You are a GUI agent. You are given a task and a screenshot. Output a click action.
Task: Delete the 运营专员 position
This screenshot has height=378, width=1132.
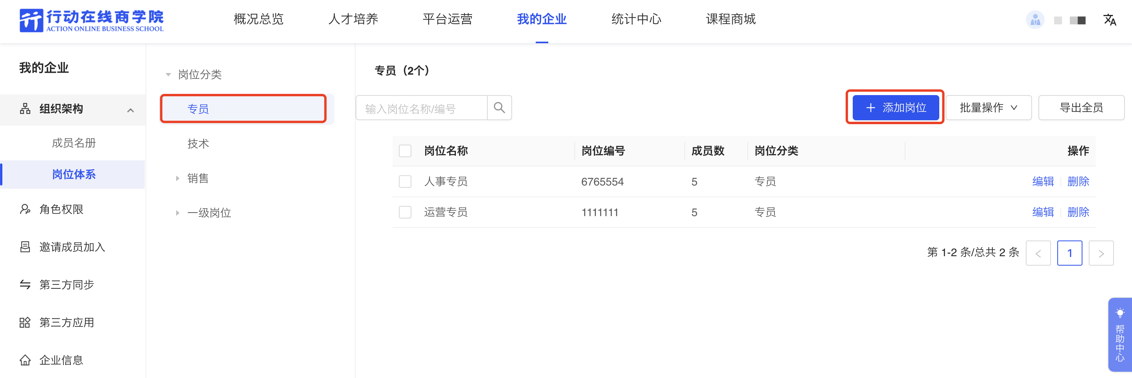[x=1078, y=212]
